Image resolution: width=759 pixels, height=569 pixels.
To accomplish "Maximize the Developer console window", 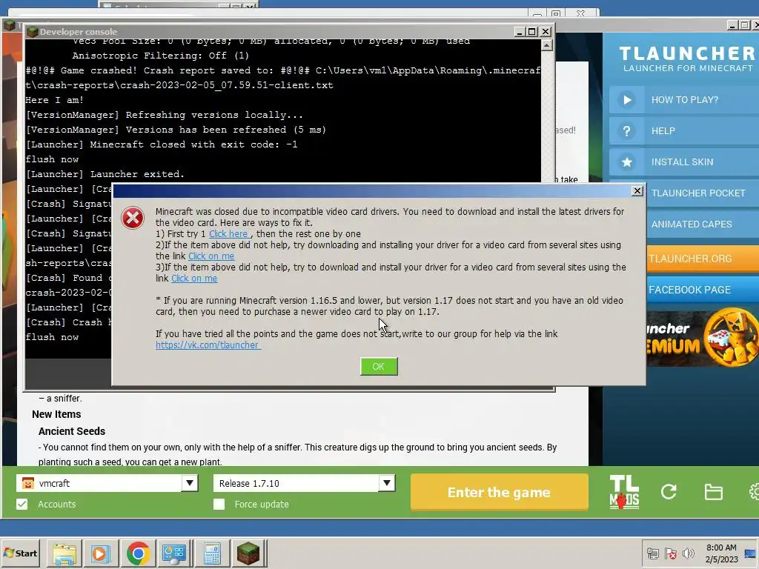I will tap(532, 31).
